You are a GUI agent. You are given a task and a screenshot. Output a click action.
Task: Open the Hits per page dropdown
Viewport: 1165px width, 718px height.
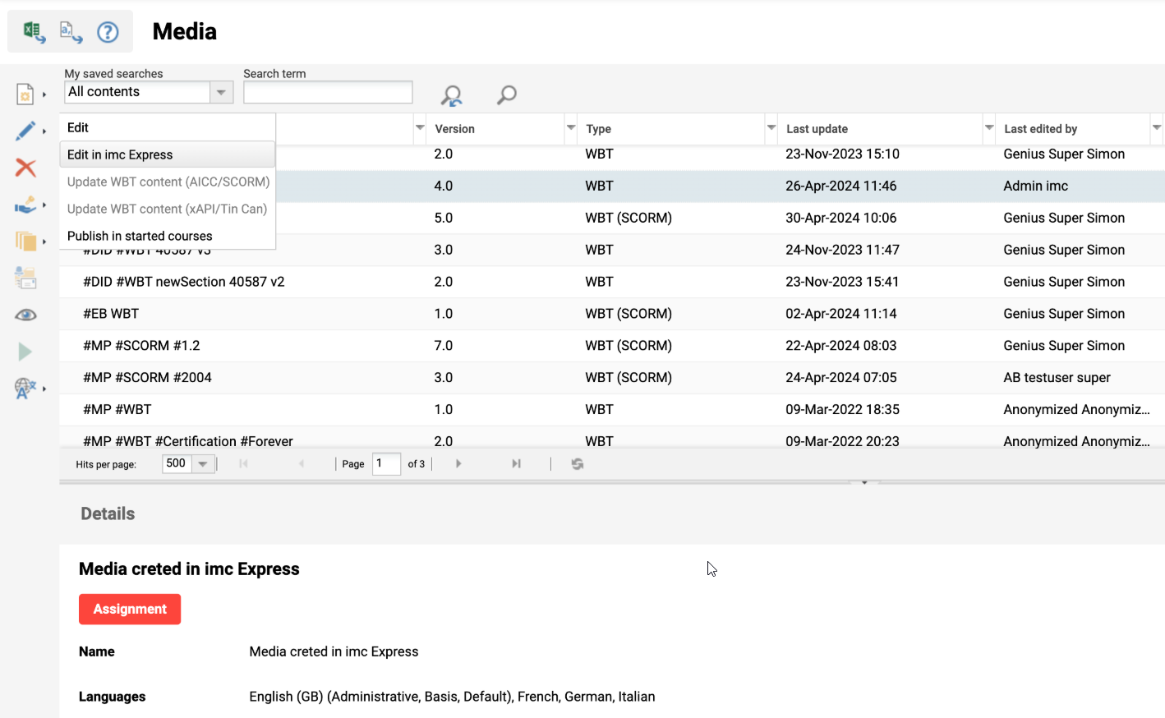[203, 463]
